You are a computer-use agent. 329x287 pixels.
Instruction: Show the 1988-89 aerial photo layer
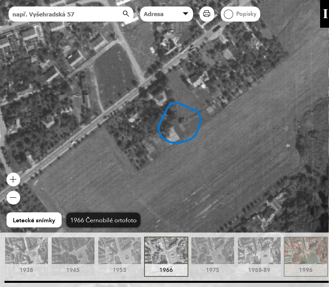259,256
